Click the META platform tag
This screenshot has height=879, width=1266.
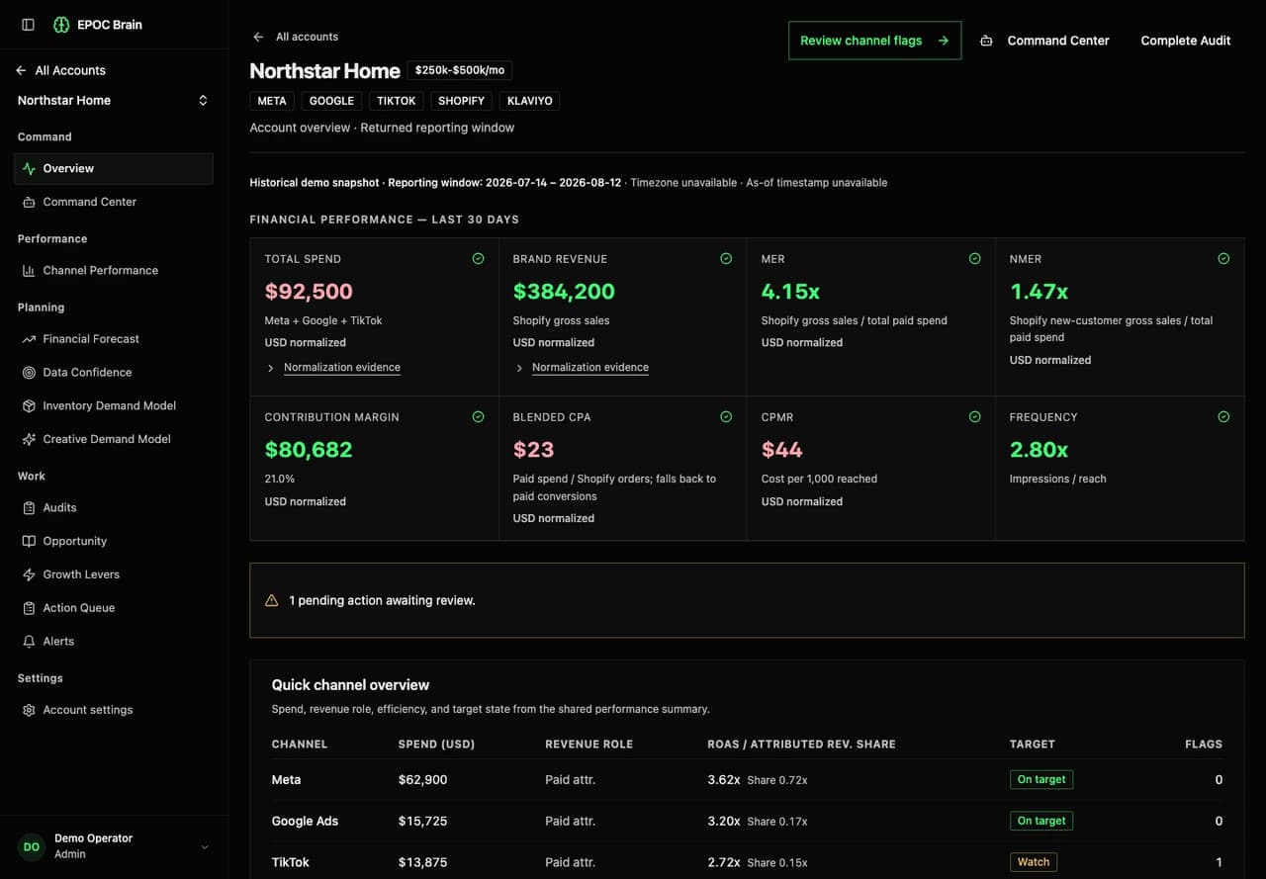click(272, 101)
